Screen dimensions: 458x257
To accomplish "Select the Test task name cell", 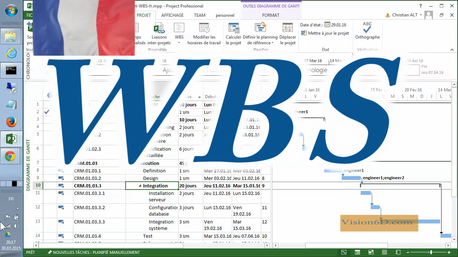I will tap(152, 236).
